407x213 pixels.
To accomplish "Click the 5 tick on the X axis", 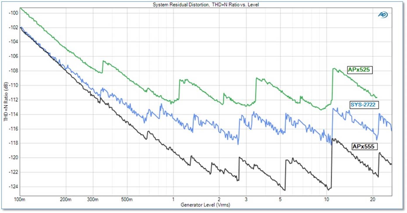I will [280, 200].
